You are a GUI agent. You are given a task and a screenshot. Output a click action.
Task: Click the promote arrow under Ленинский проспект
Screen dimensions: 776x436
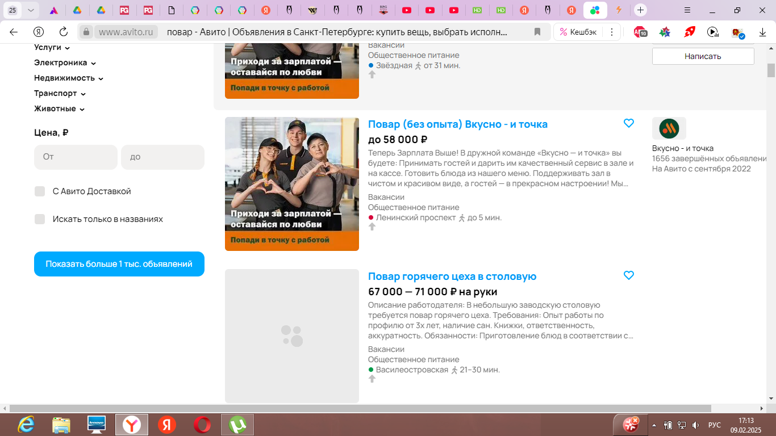click(372, 227)
